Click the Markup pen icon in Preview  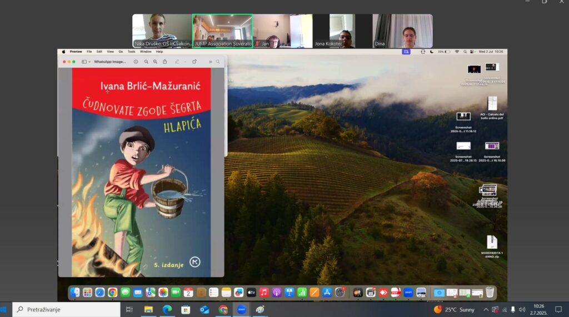(x=177, y=62)
